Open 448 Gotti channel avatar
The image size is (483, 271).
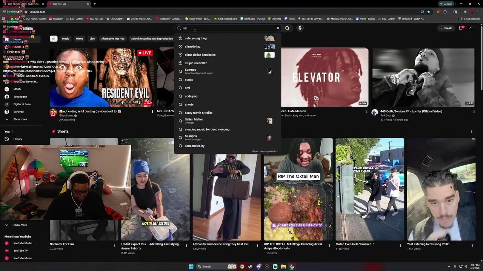point(375,113)
